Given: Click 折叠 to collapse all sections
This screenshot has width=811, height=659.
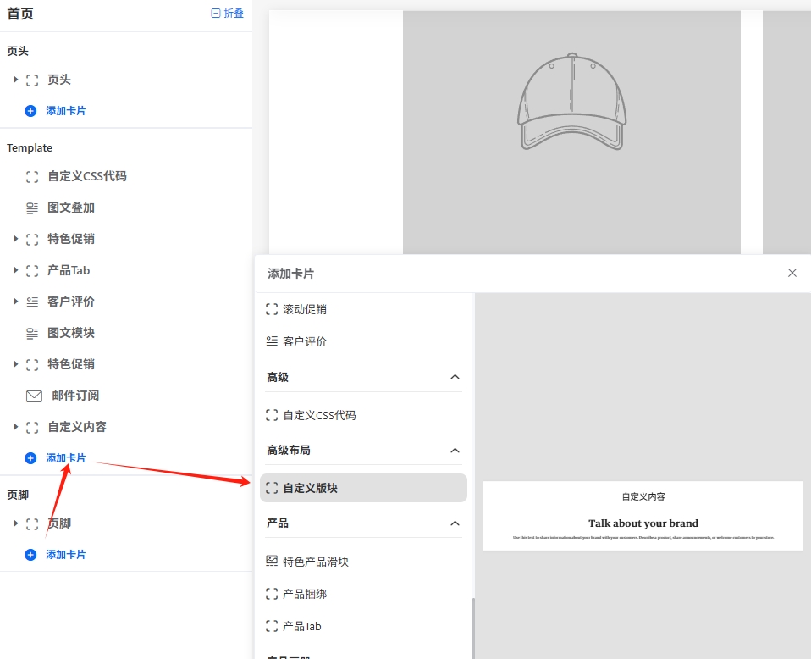Looking at the screenshot, I should click(x=228, y=14).
